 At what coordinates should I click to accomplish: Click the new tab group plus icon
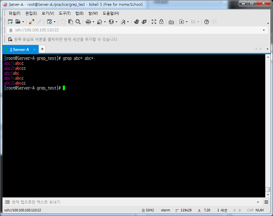click(x=181, y=22)
